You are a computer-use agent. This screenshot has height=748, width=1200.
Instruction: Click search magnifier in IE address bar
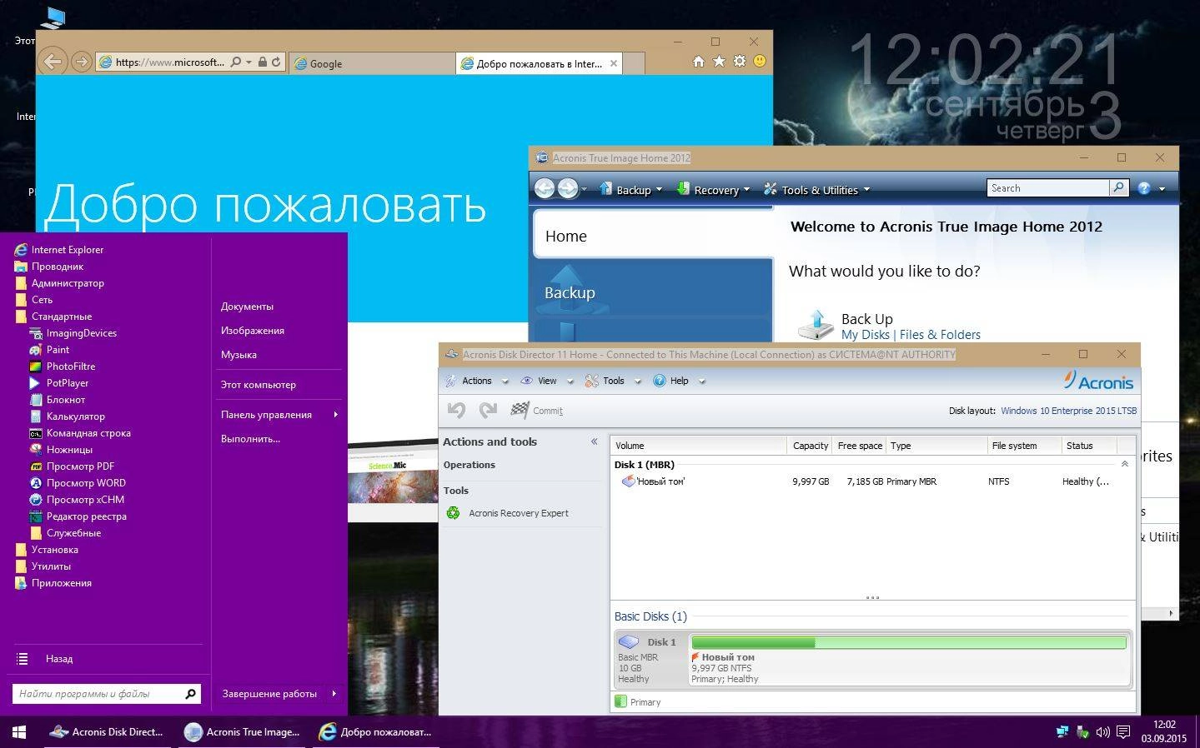(x=236, y=62)
